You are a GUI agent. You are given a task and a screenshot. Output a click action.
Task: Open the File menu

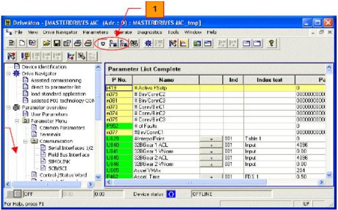tap(19, 32)
